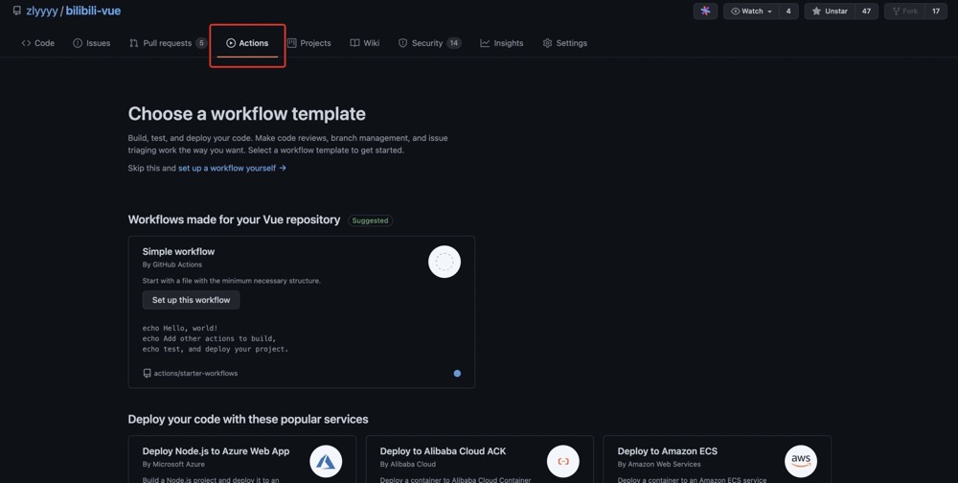Click the By Microsoft Azure text
The image size is (958, 483).
tap(173, 464)
